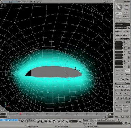131x128 pixels.
Task: Toggle the loop playback icon
Action: (x=63, y=121)
